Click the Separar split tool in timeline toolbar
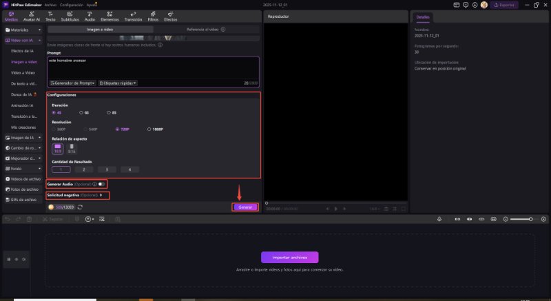This screenshot has width=551, height=301. tap(53, 219)
